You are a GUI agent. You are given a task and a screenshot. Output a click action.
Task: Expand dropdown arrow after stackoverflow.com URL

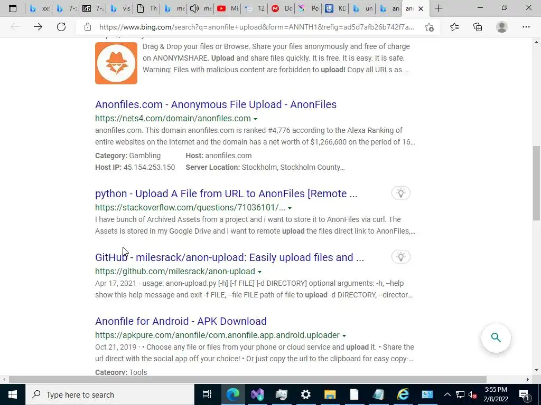coord(290,208)
